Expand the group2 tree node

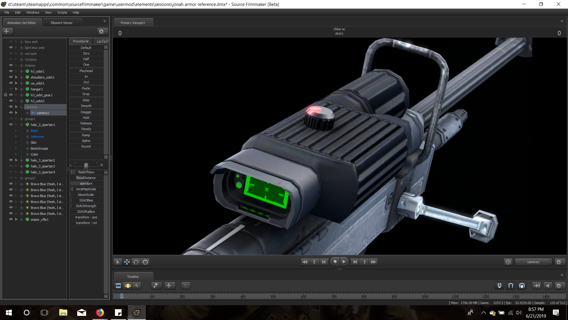[21, 178]
